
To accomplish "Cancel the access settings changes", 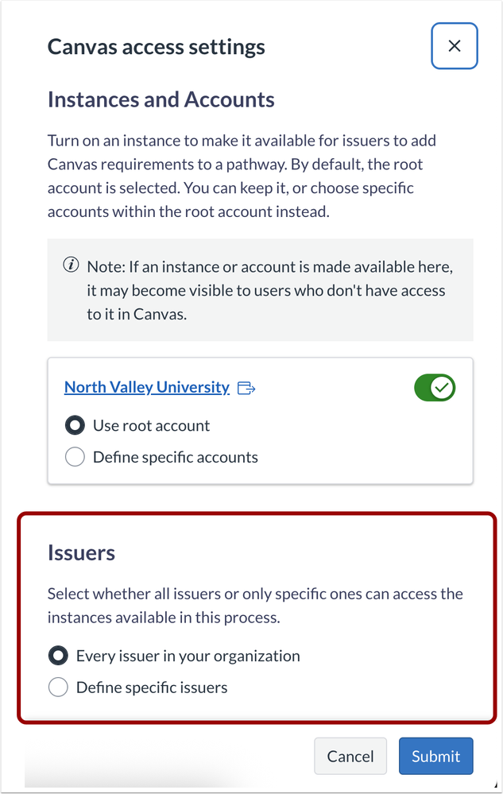I will click(350, 756).
